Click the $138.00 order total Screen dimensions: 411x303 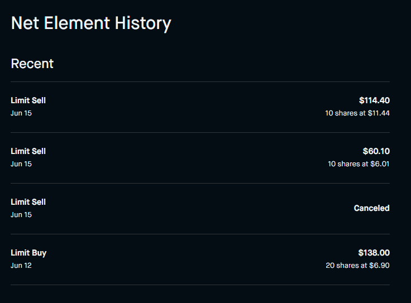point(374,253)
